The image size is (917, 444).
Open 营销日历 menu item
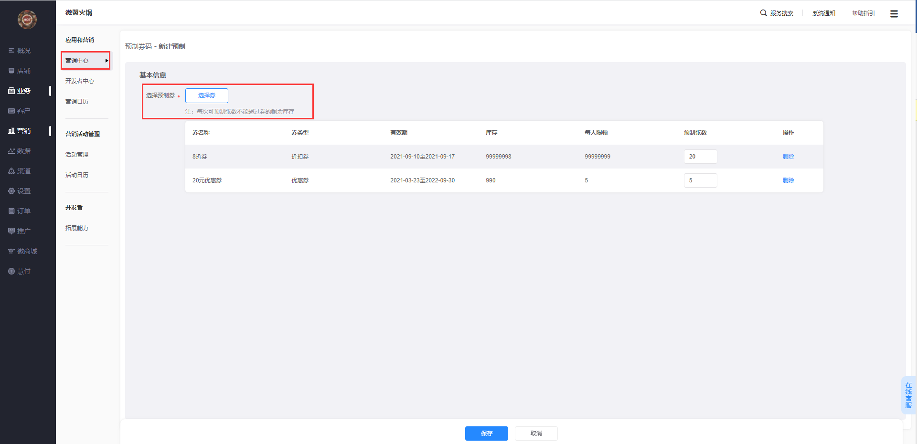(x=77, y=102)
